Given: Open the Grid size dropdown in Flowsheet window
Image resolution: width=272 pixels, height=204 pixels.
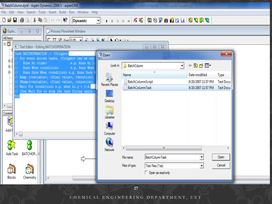Looking at the screenshot, I should pos(81,40).
